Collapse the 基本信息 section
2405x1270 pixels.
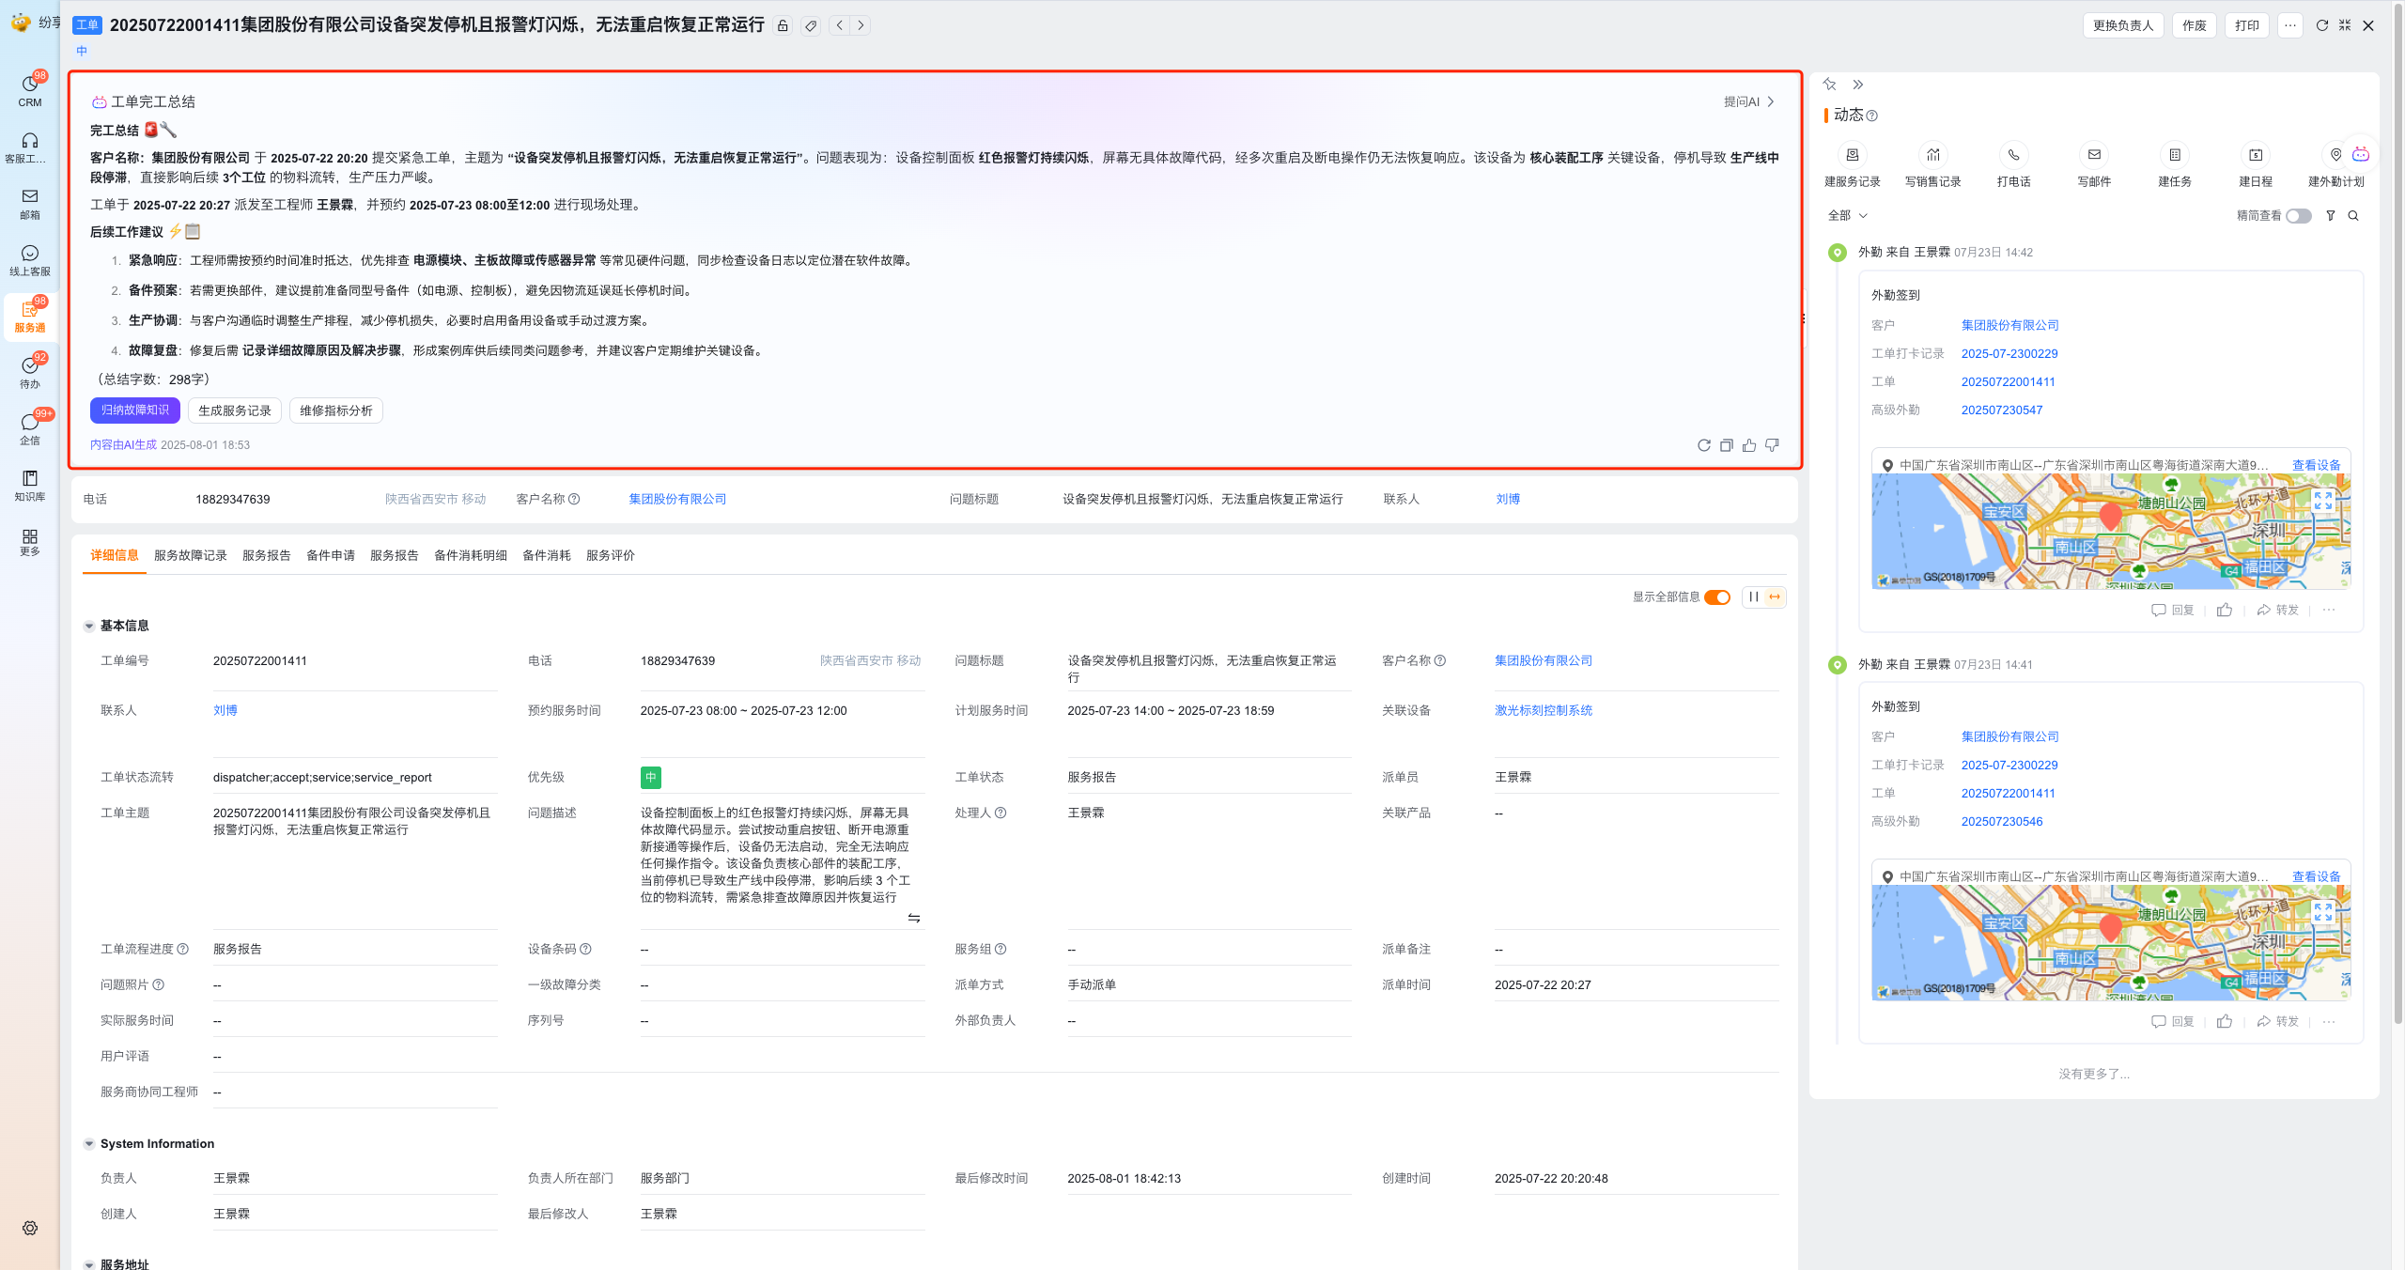(x=89, y=626)
